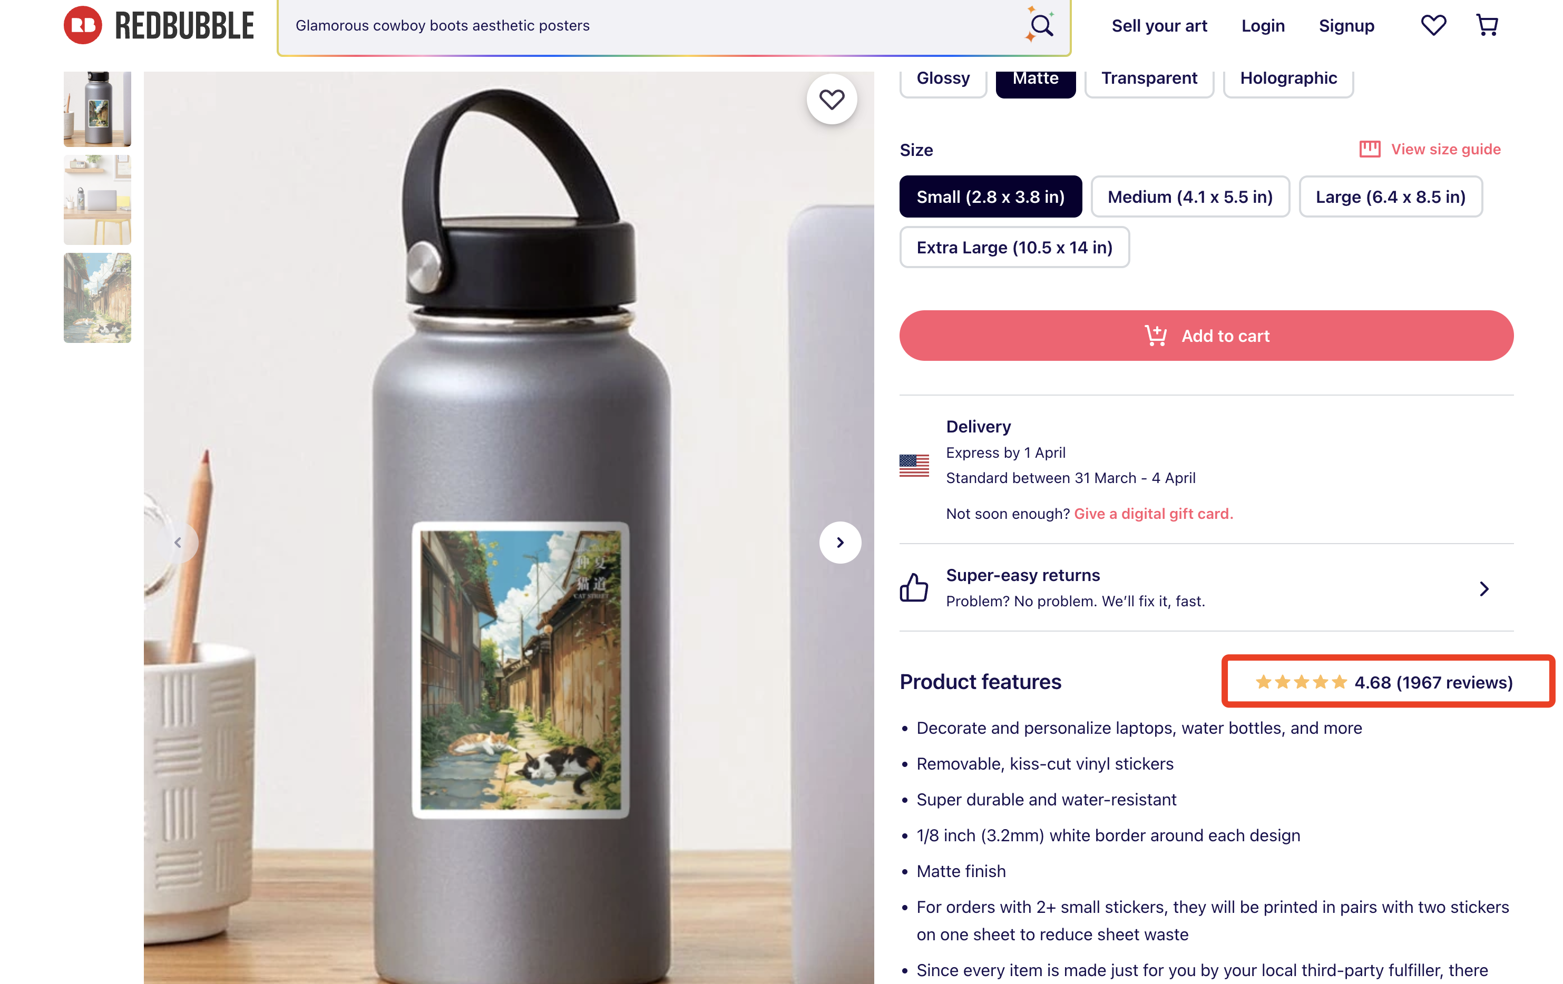Viewport: 1563px width, 984px height.
Task: Choose Large (6.4 x 8.5 in) size
Action: pos(1390,196)
